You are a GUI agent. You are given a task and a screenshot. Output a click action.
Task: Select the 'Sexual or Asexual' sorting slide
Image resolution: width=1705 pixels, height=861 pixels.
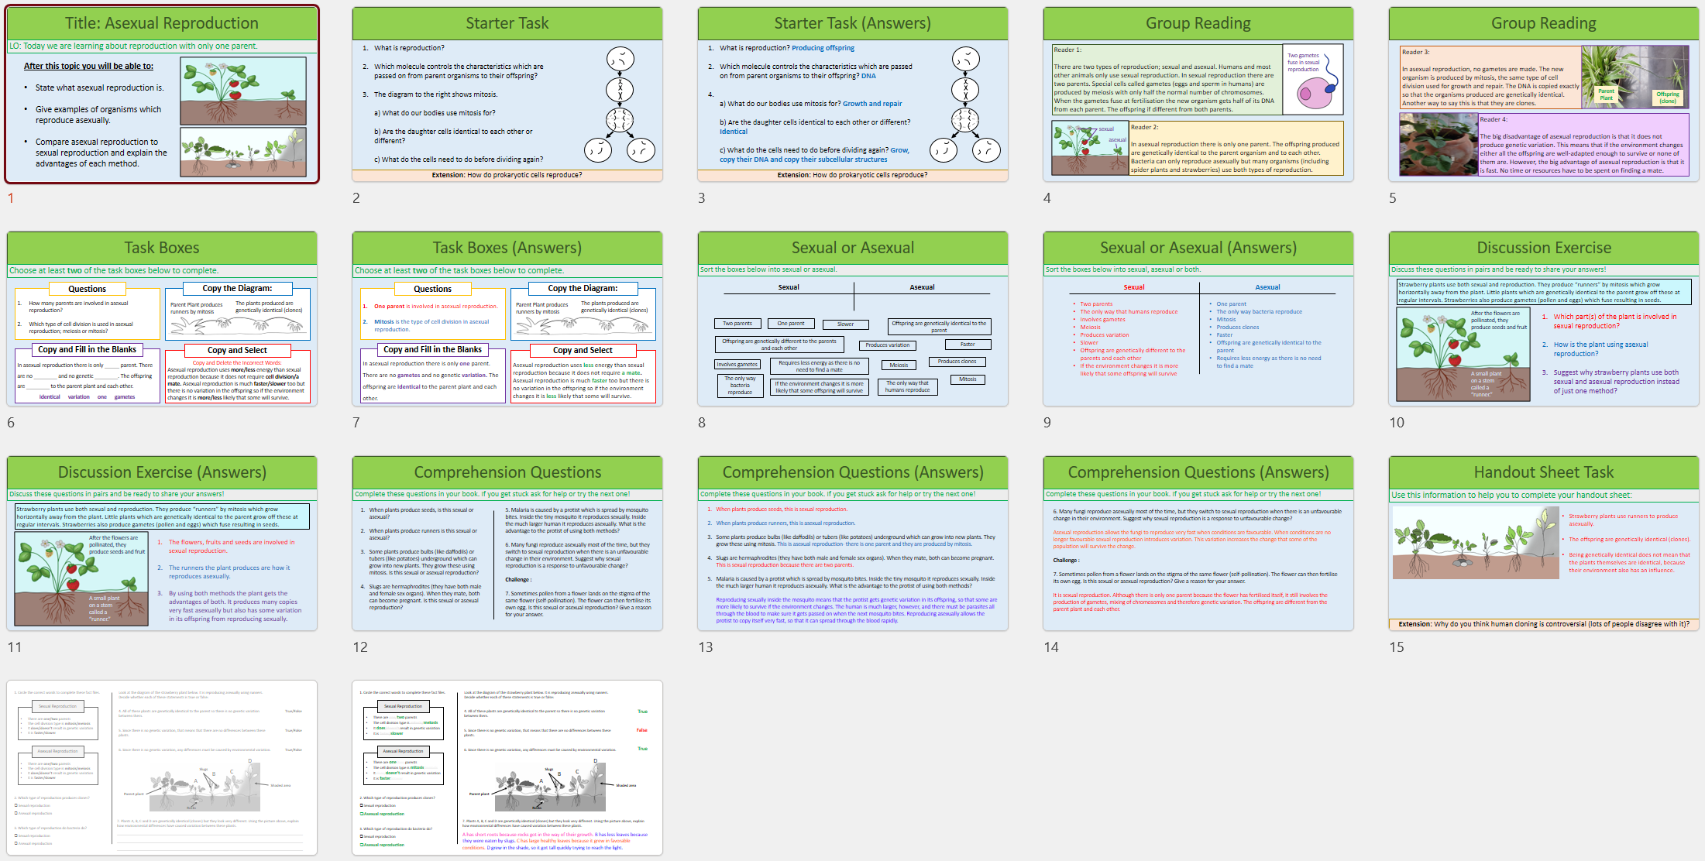click(853, 319)
